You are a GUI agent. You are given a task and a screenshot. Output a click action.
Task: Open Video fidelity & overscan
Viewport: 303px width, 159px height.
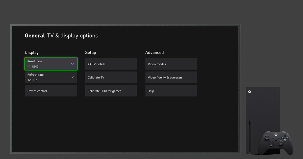pyautogui.click(x=171, y=77)
